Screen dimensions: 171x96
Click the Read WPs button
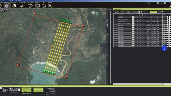tap(38, 89)
